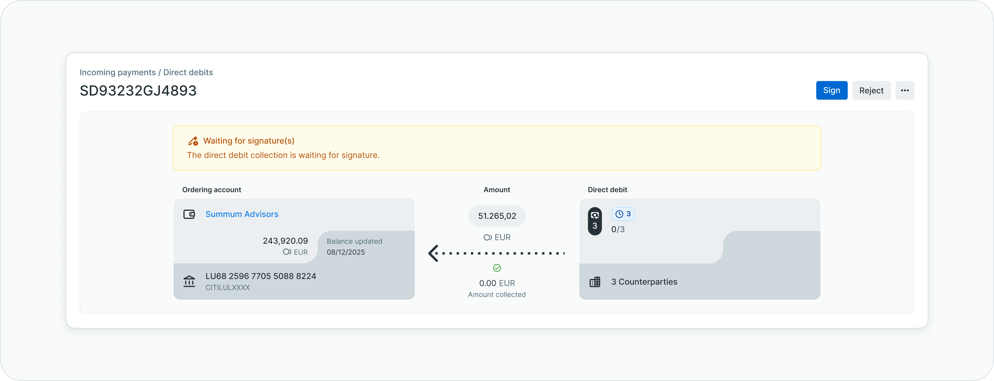Click the Incoming payments / Direct debits breadcrumb
Image resolution: width=994 pixels, height=381 pixels.
[x=146, y=72]
